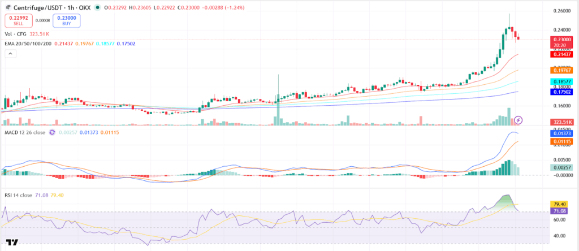Click the cyan EMA value 0.18577 in legend
This screenshot has width=579, height=251.
(x=105, y=44)
